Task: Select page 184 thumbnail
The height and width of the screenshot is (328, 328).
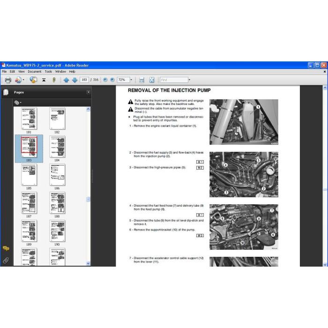Action: point(57,147)
